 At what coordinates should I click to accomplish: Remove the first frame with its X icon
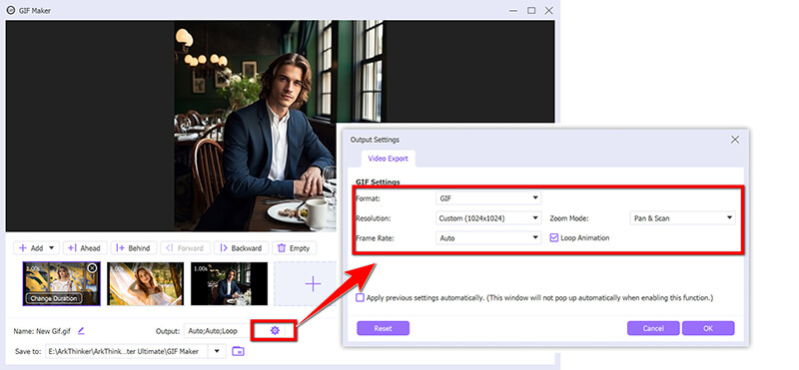[92, 268]
